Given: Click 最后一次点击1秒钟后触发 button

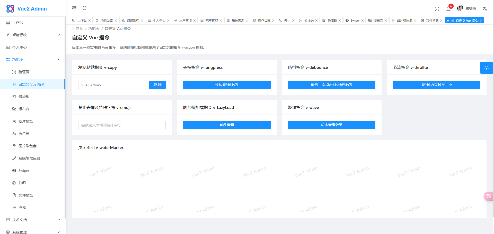Looking at the screenshot, I should point(332,85).
